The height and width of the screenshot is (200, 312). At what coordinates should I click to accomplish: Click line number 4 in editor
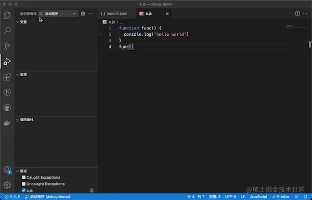(110, 47)
